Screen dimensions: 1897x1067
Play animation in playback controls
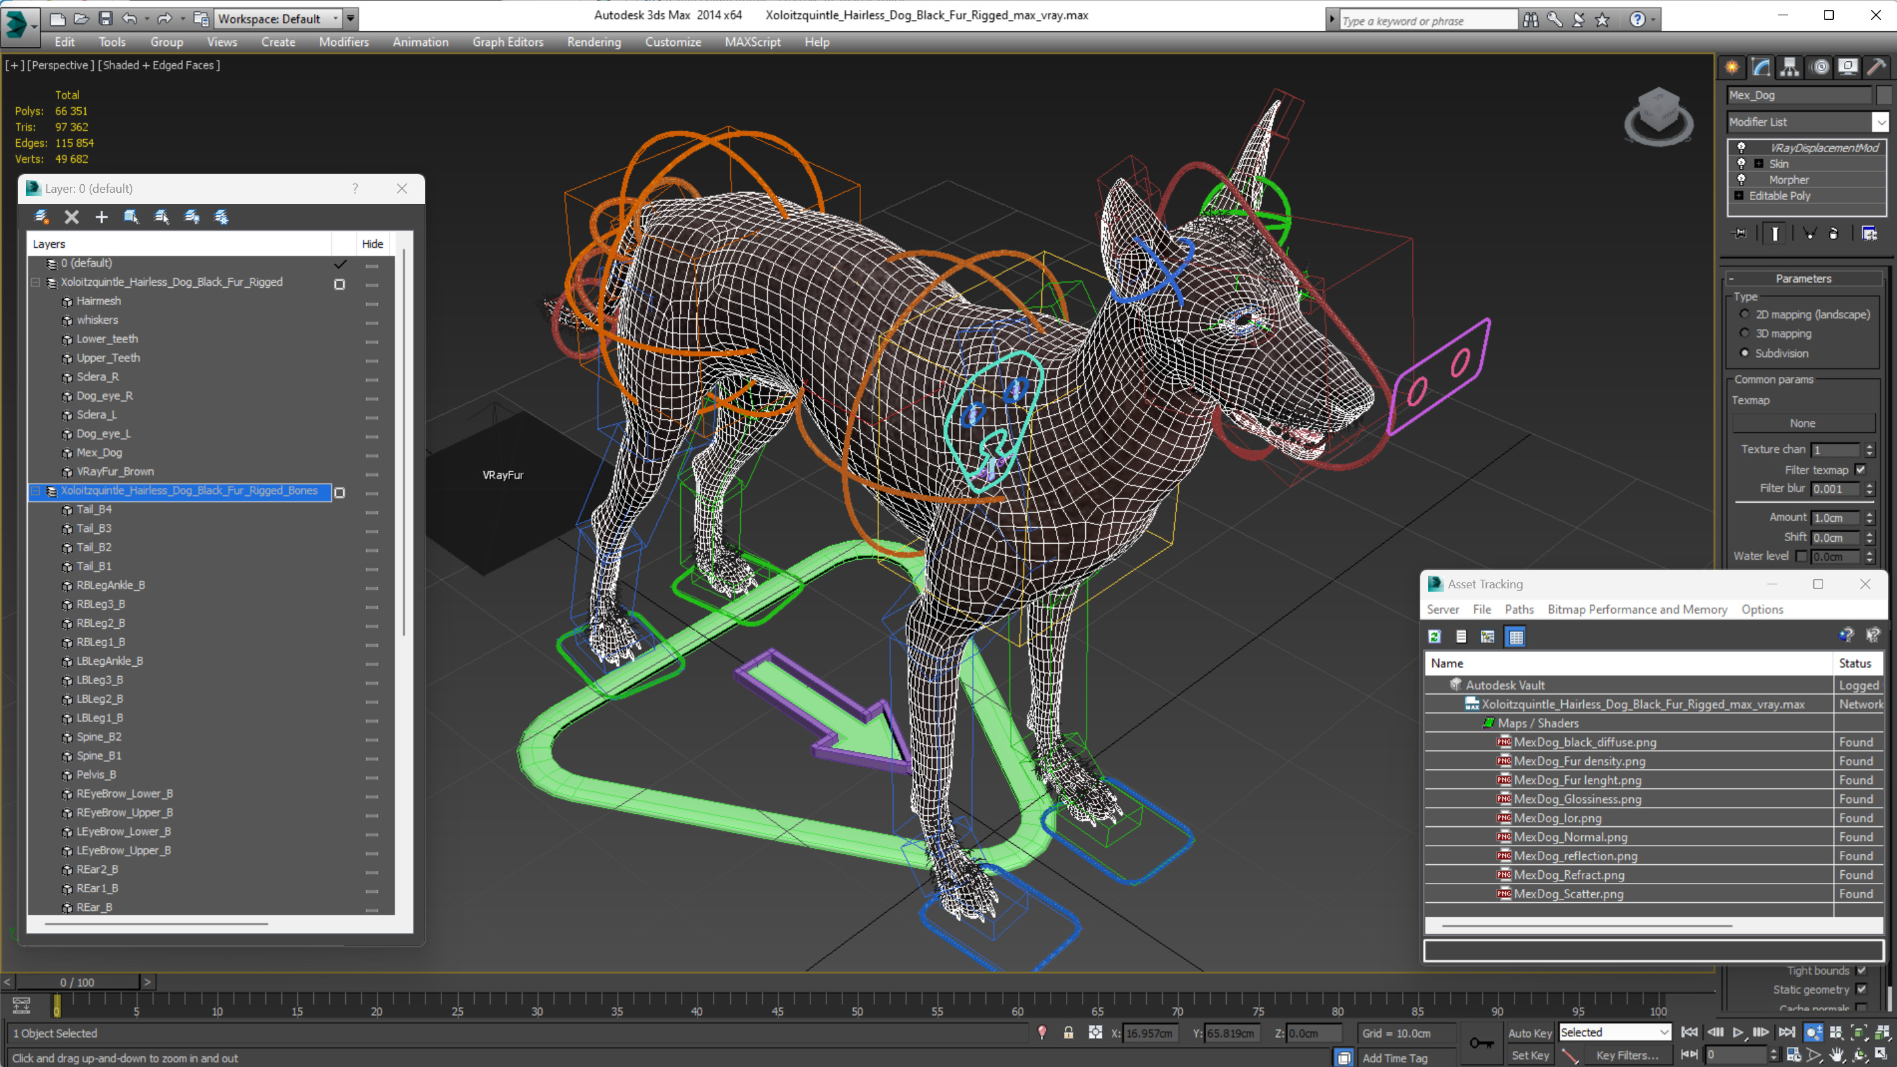(1738, 1032)
